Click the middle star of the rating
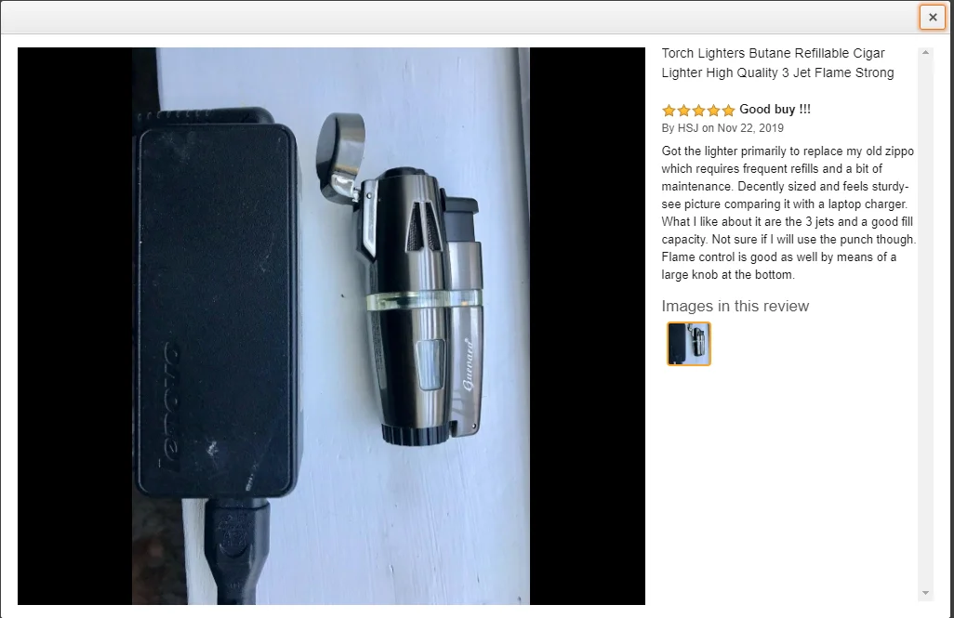This screenshot has width=954, height=618. pos(698,110)
